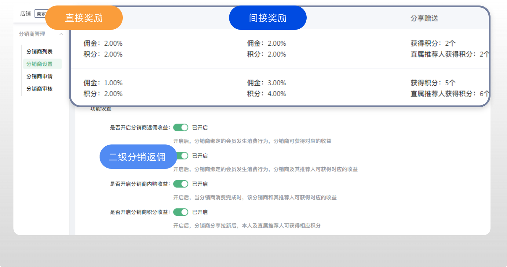
Task: Select the 二级分销返佣 blue label
Action: click(x=137, y=157)
